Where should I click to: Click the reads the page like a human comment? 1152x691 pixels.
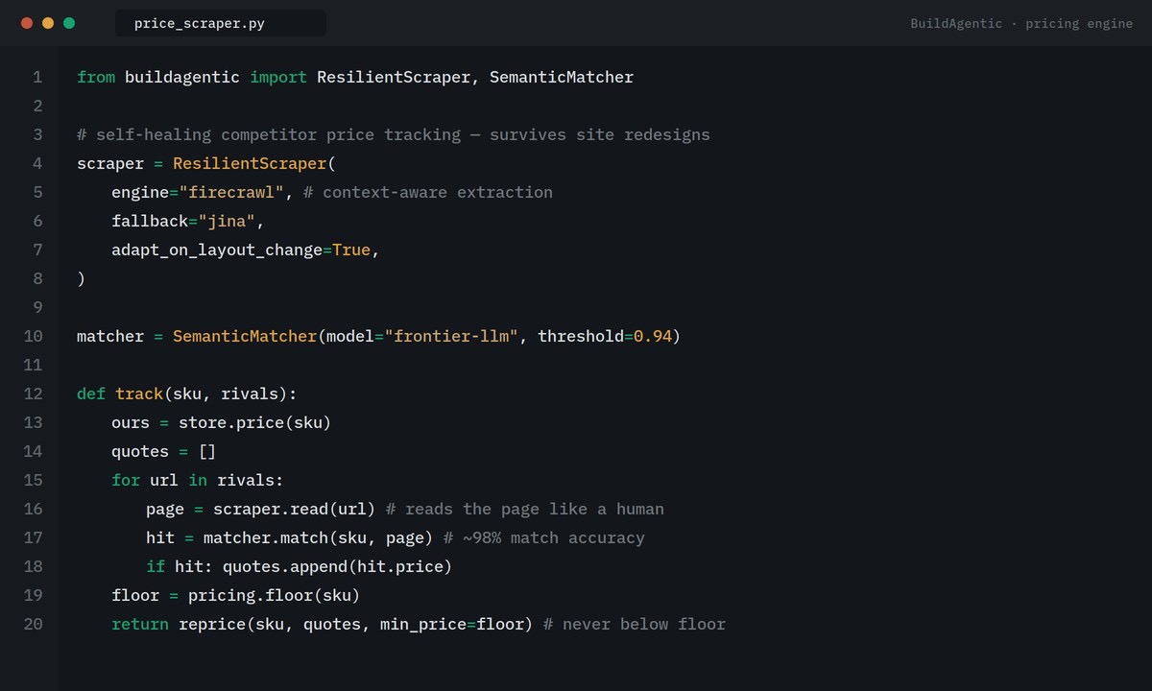(525, 509)
